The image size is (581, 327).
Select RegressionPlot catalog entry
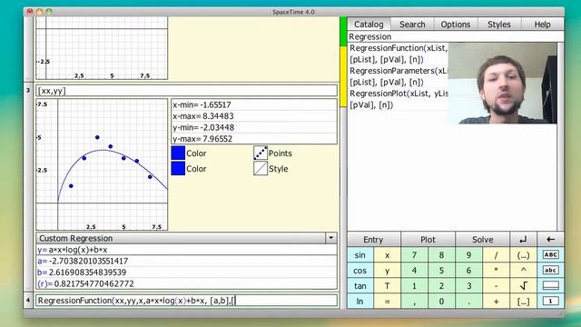[399, 99]
